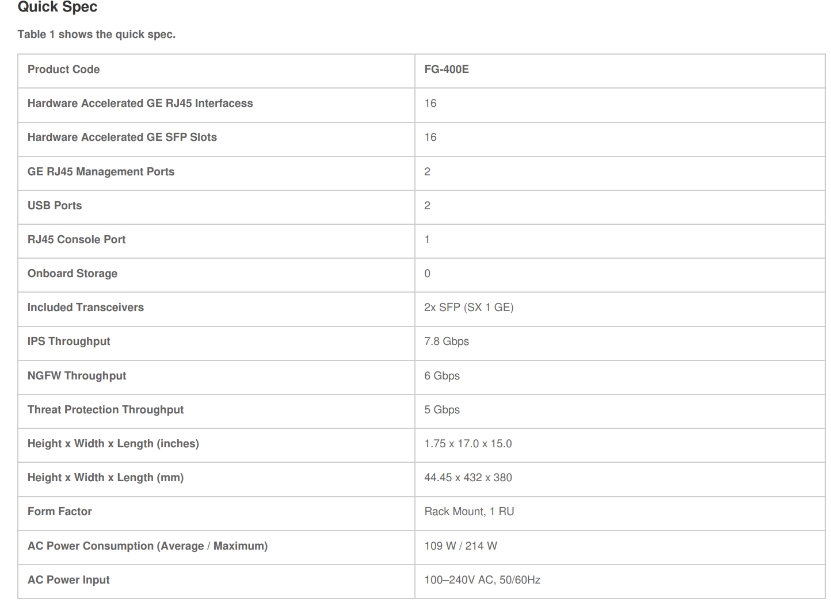Click the 5 Gbps Threat Protection value

point(442,410)
